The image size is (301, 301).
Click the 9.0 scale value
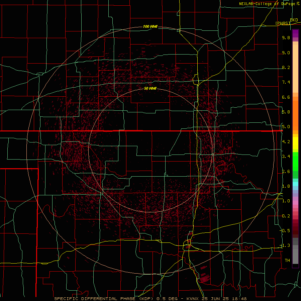point(286,53)
